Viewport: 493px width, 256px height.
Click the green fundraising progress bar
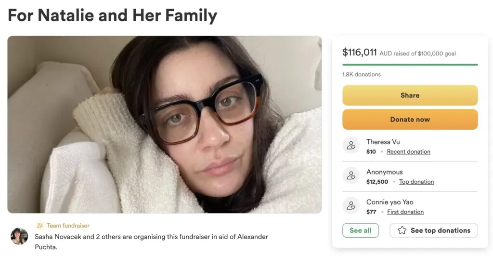coord(410,64)
